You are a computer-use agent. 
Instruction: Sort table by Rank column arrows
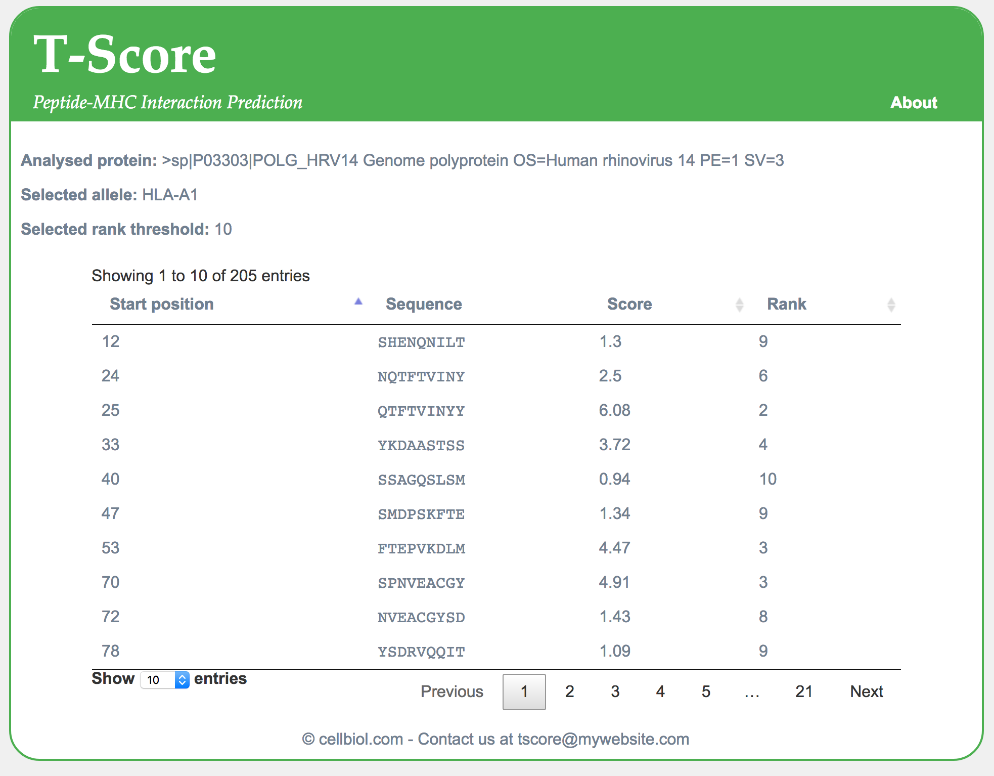[x=891, y=305]
